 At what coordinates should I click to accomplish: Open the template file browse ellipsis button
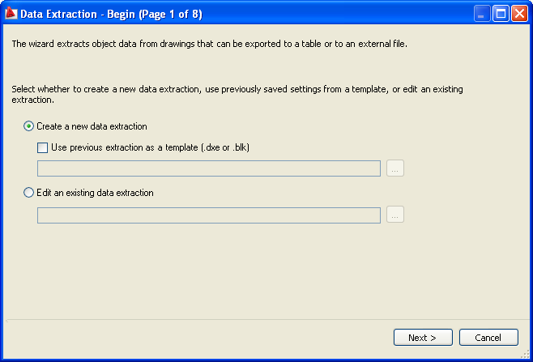tap(395, 168)
